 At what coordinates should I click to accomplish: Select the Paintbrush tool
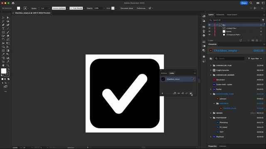[x=8, y=32]
